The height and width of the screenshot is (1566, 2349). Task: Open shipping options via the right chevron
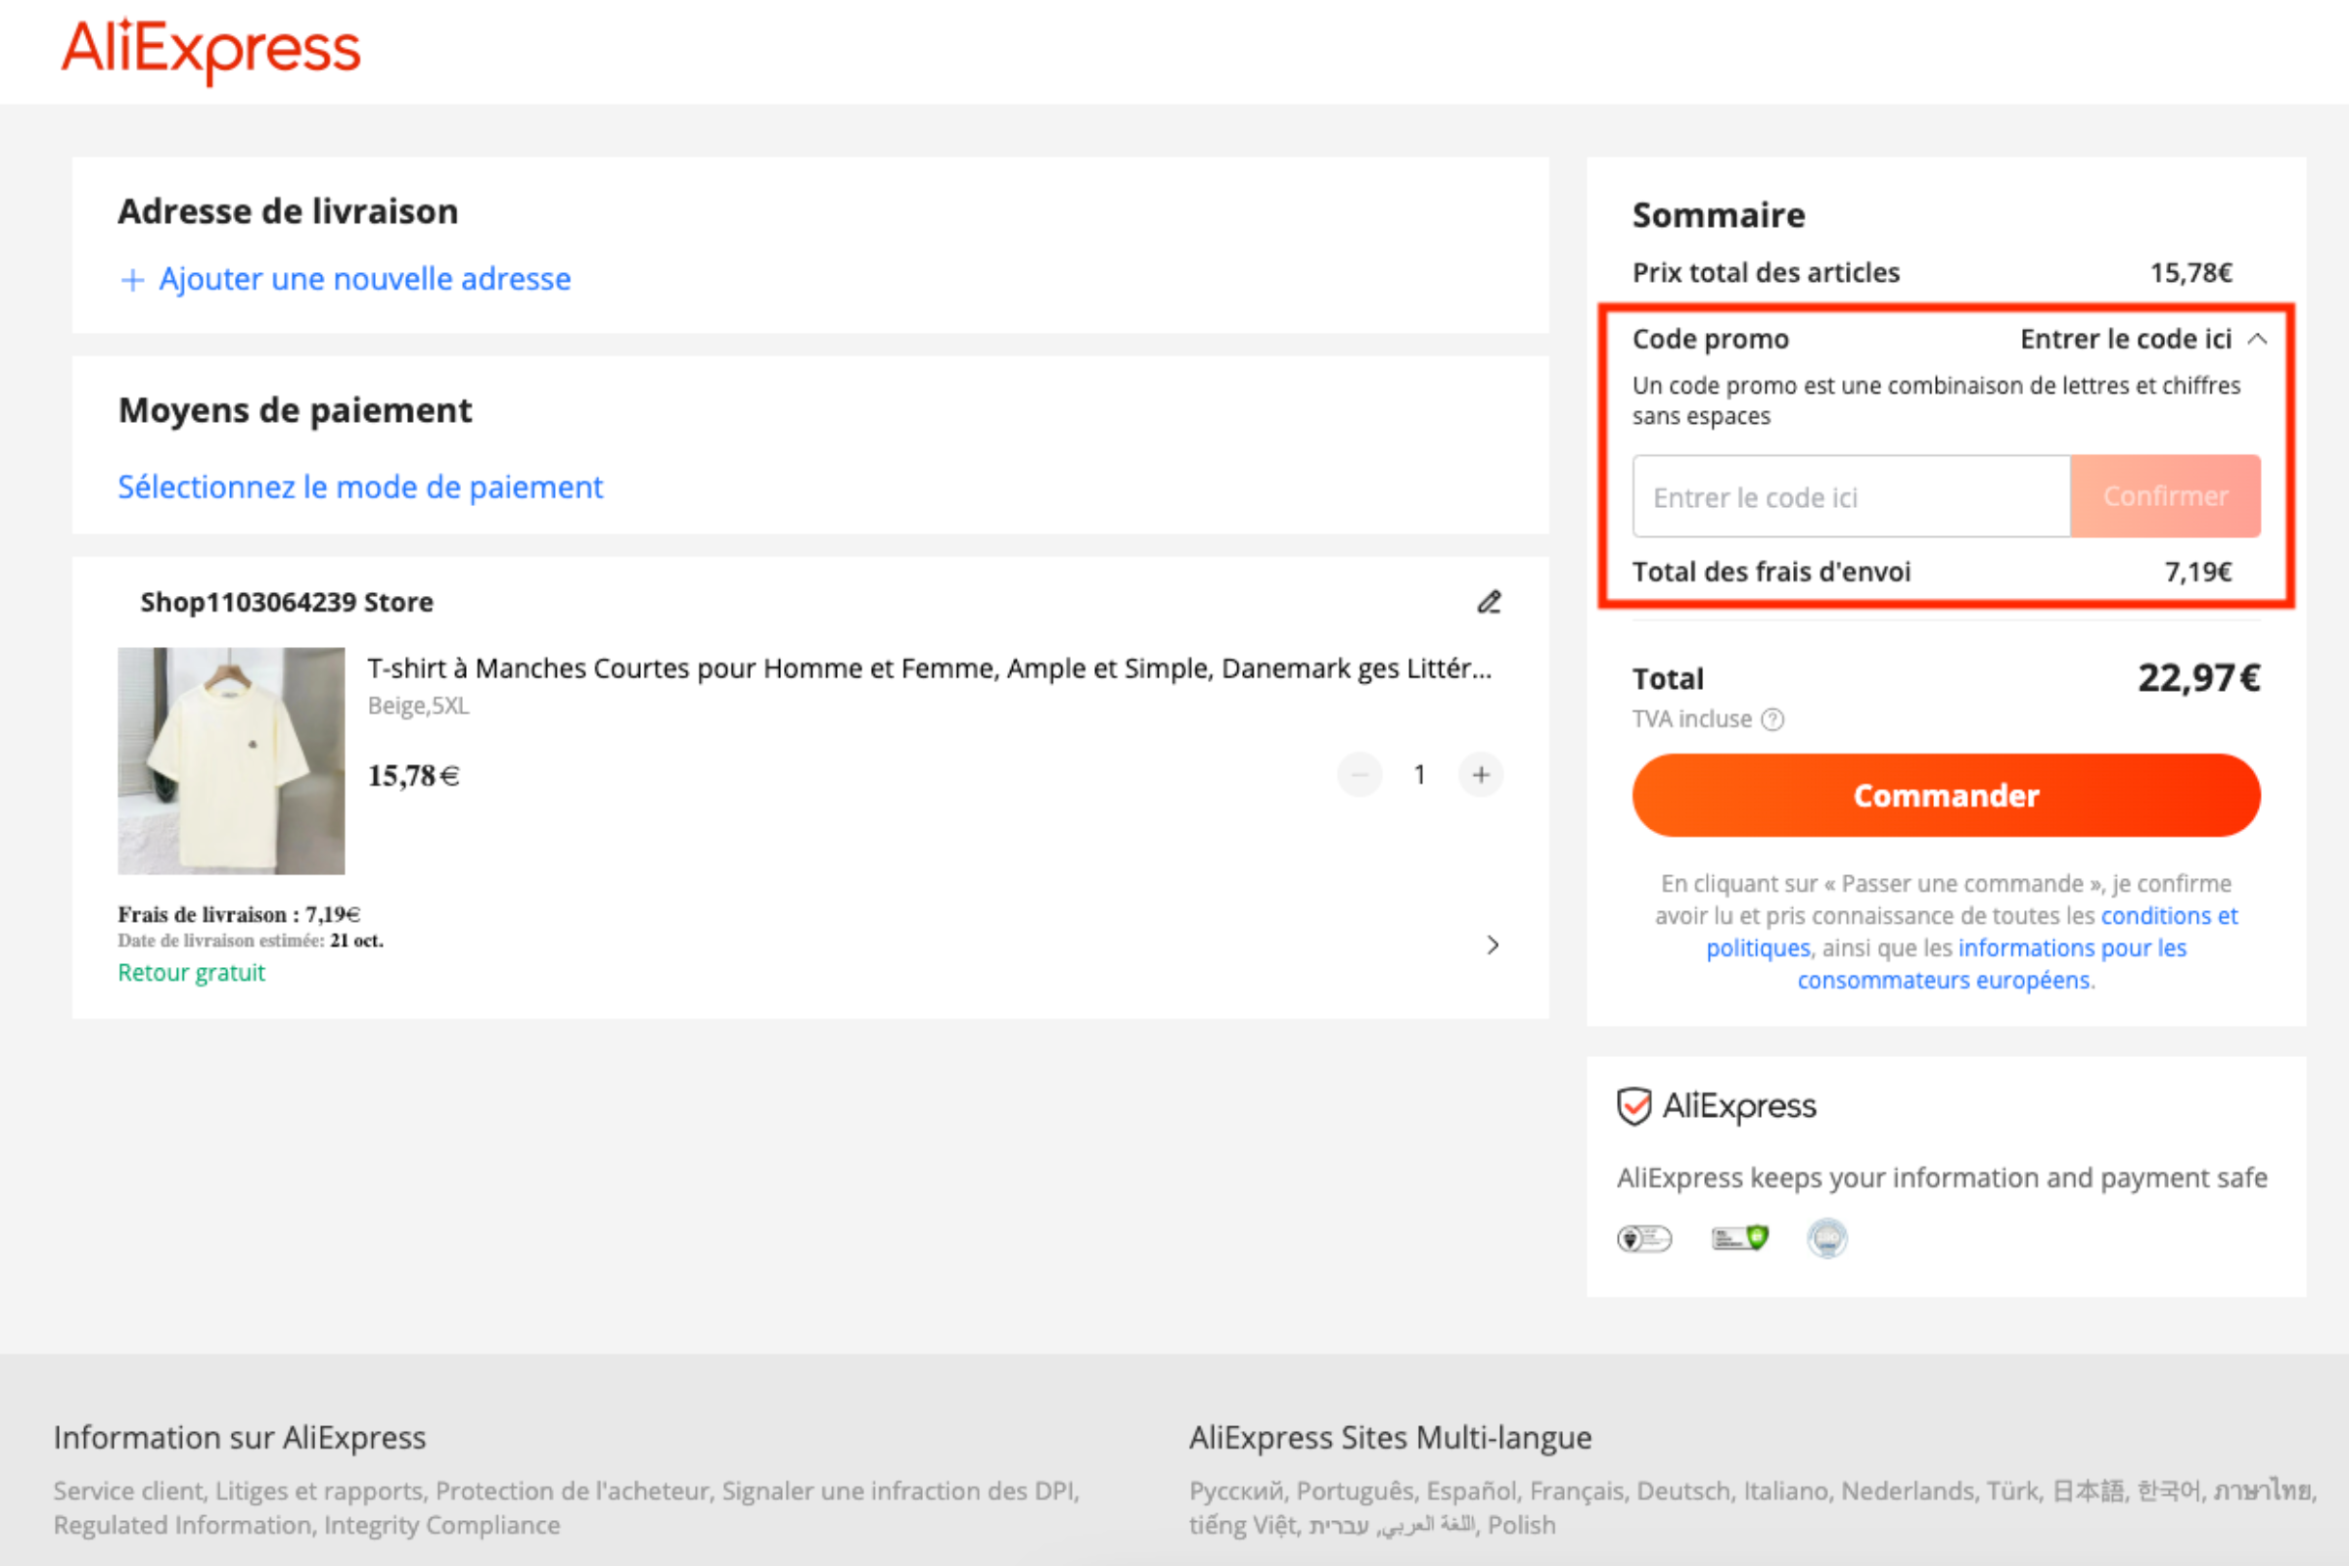click(1494, 944)
